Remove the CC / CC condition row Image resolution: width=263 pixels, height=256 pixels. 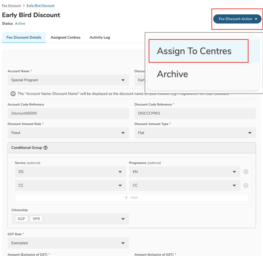click(246, 185)
